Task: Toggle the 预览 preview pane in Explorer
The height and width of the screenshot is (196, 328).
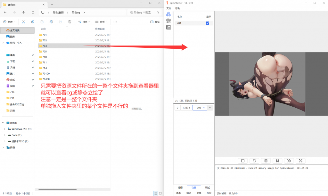Action: pyautogui.click(x=155, y=22)
